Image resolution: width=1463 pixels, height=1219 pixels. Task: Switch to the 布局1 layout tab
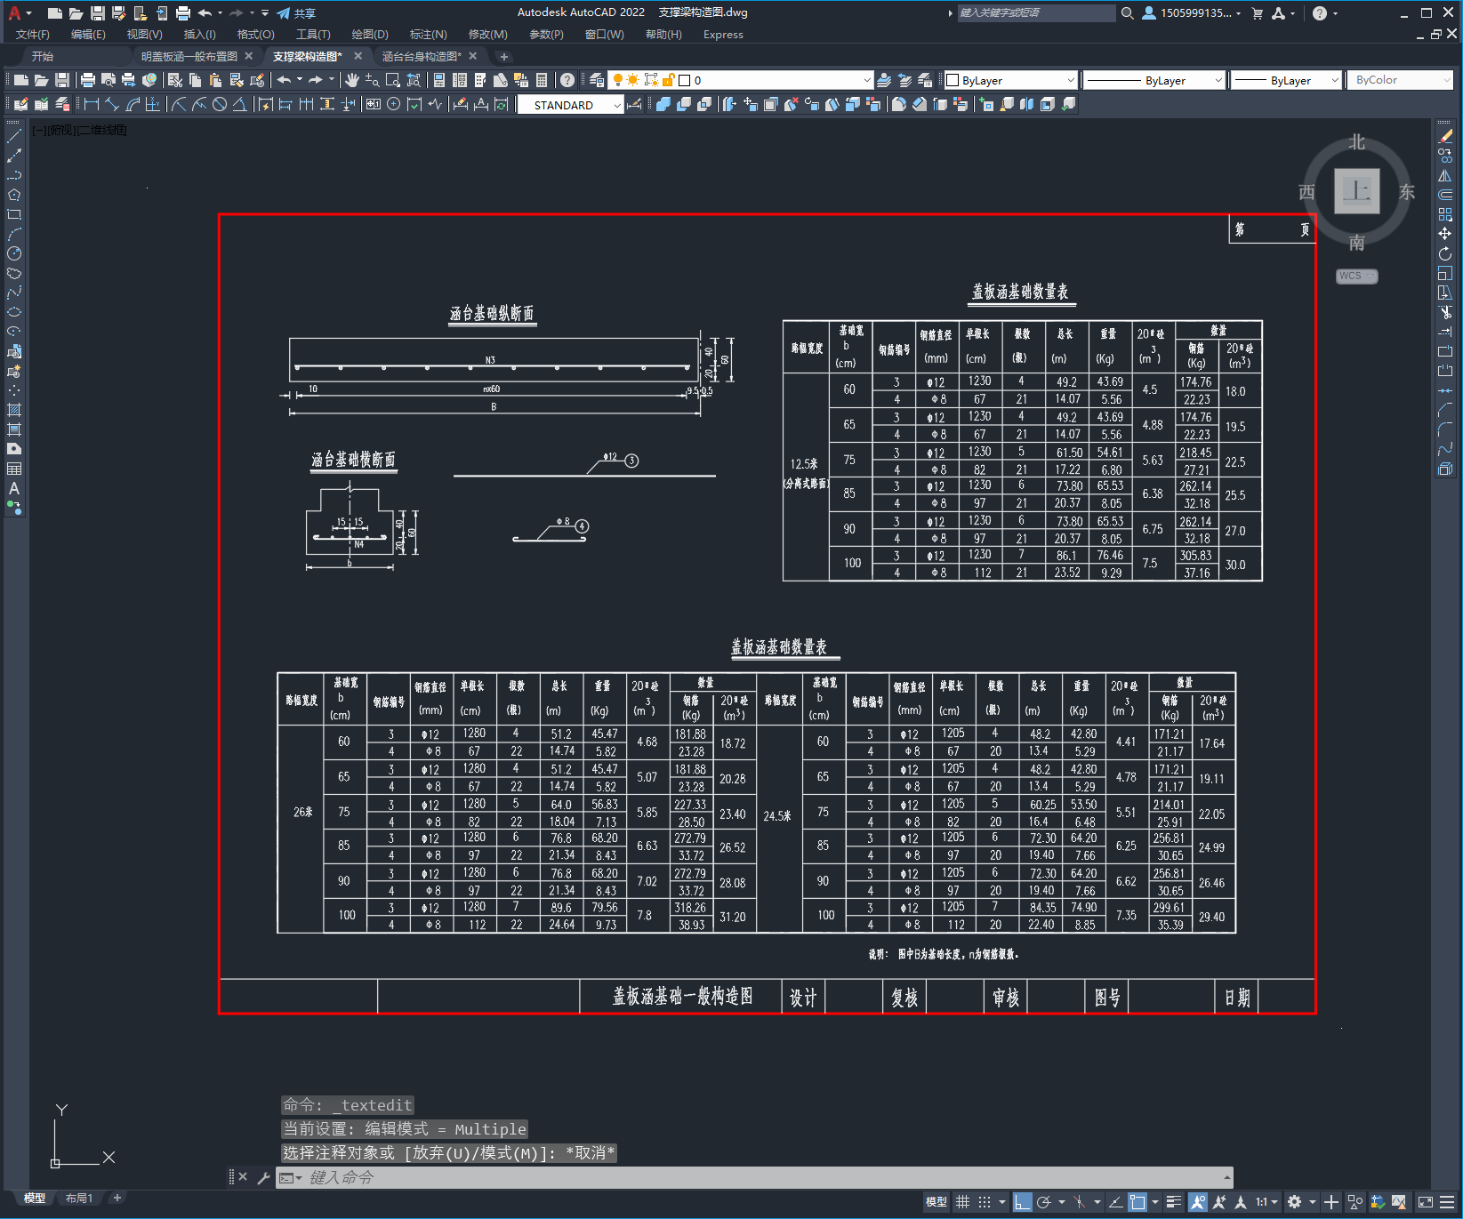79,1198
